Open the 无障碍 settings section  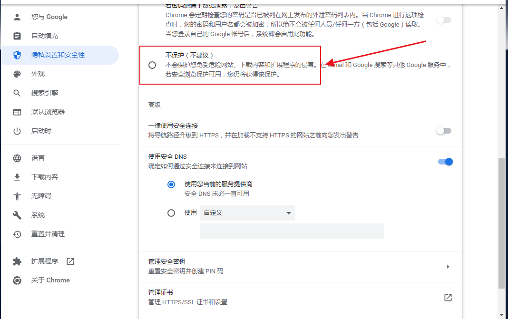[x=60, y=196]
